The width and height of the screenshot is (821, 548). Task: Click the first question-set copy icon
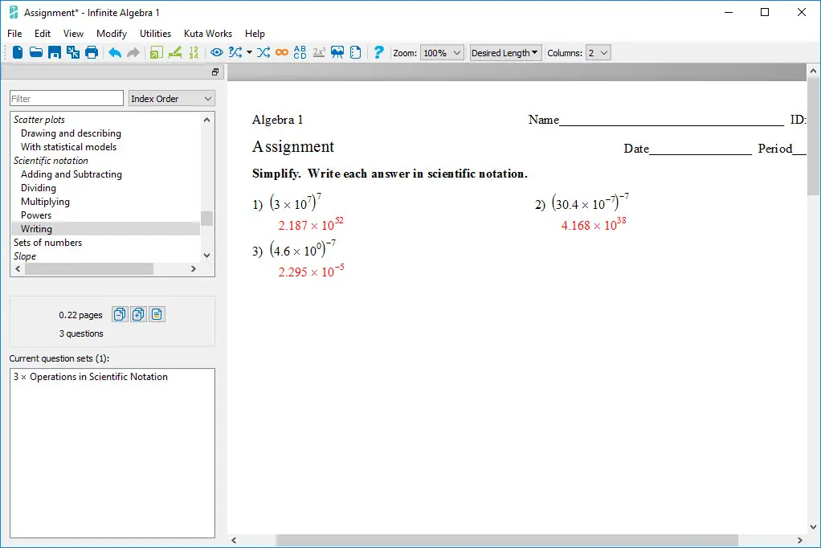pos(120,314)
